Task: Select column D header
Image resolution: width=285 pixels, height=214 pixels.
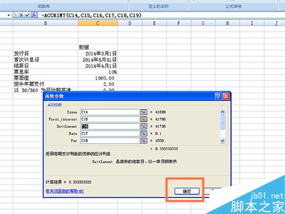Action: 130,23
